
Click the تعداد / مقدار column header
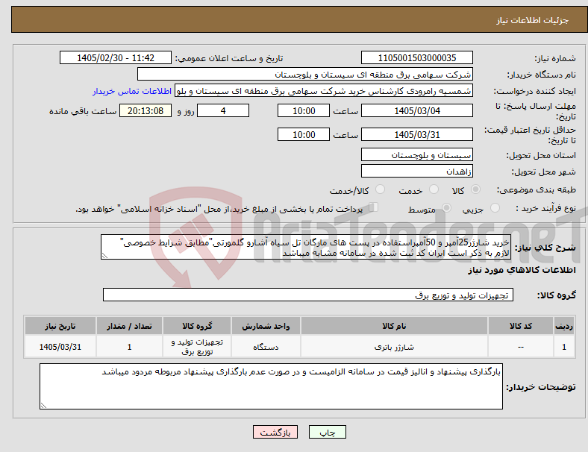(x=129, y=326)
